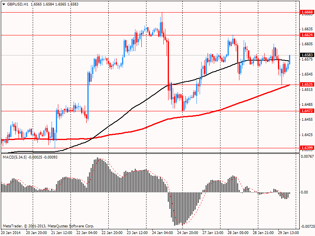
Task: Click the 28 Jan 05:00 time label
Action: pos(238,233)
